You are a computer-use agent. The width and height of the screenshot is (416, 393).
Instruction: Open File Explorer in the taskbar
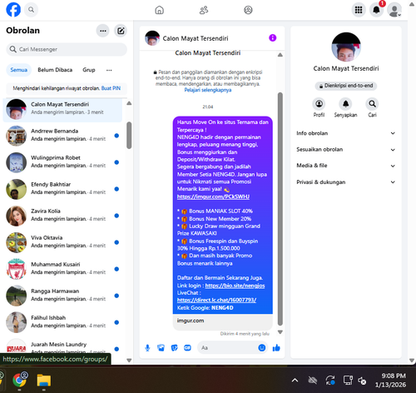tap(44, 381)
